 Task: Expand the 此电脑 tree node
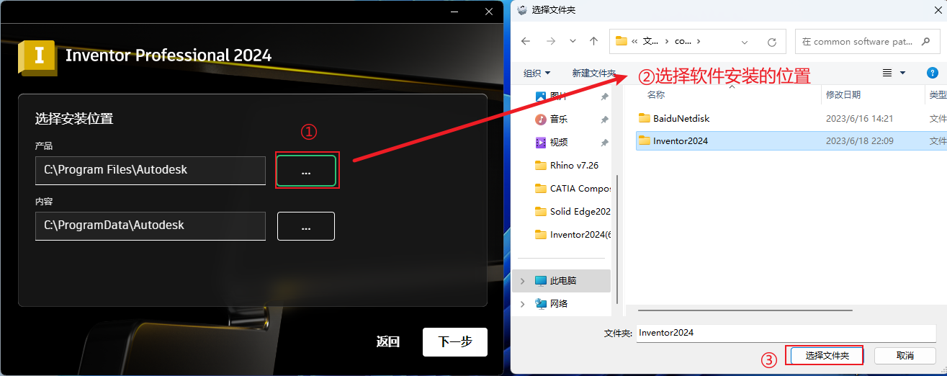(522, 281)
